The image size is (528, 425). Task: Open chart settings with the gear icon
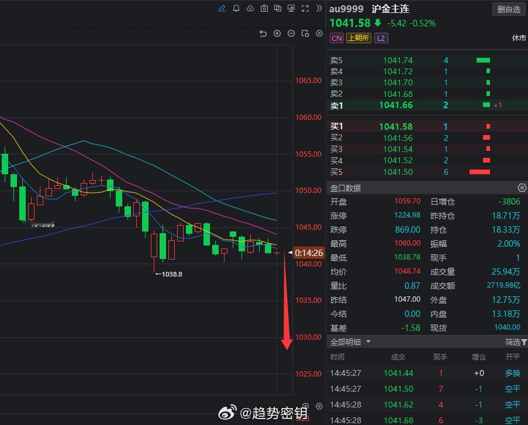[319, 33]
